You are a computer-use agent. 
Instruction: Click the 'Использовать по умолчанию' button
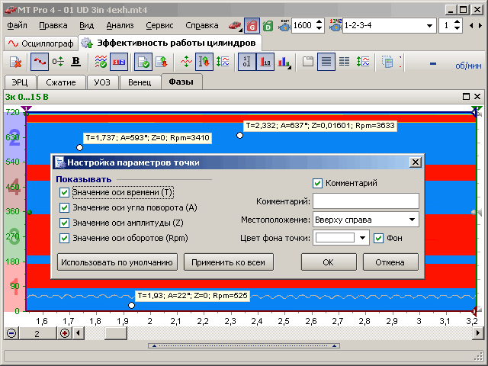click(117, 262)
